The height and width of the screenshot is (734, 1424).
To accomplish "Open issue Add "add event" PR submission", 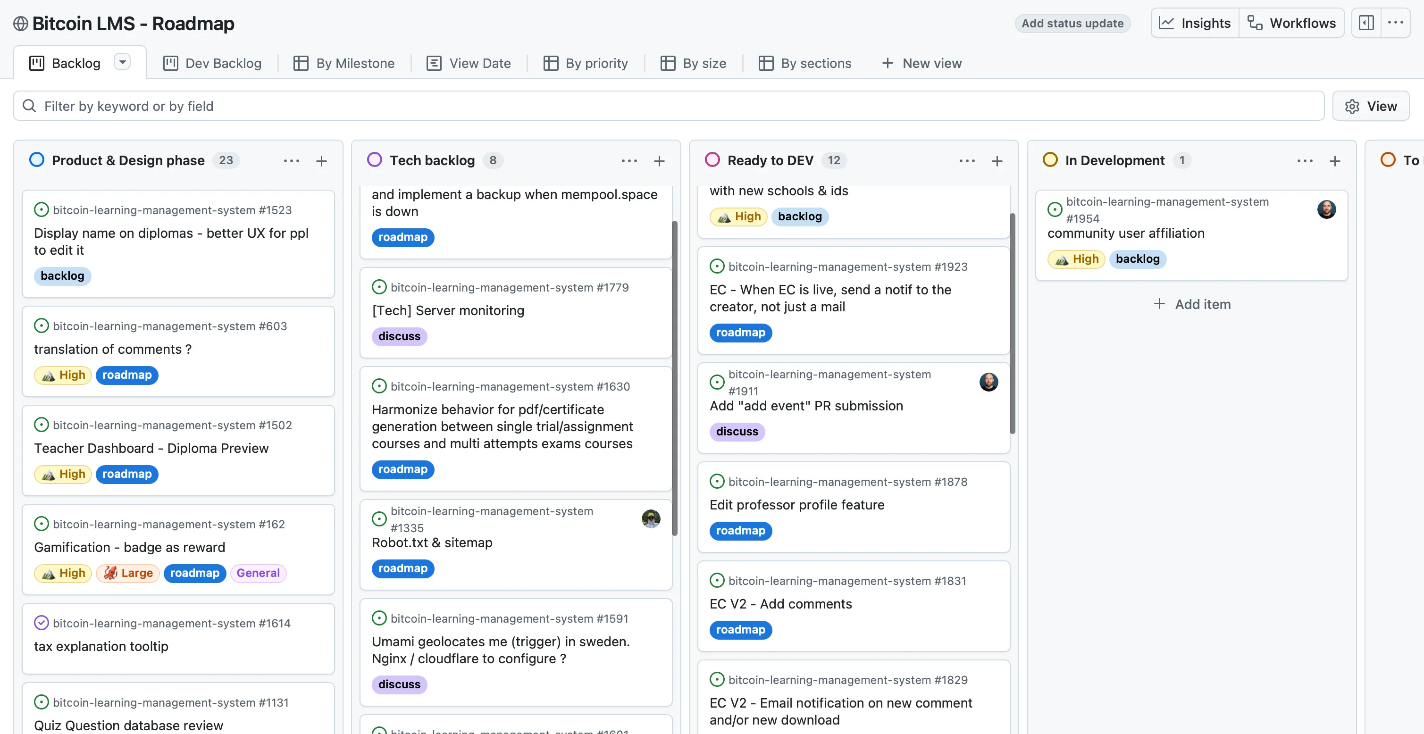I will pos(806,405).
